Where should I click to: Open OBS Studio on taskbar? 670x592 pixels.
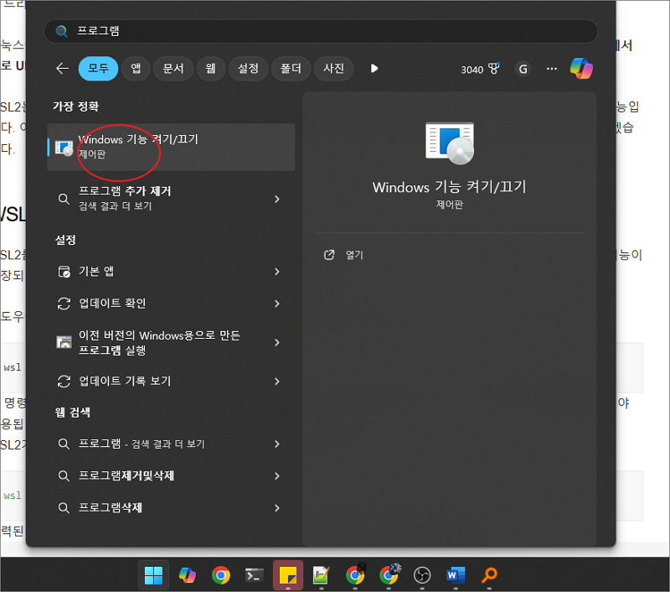pos(422,575)
